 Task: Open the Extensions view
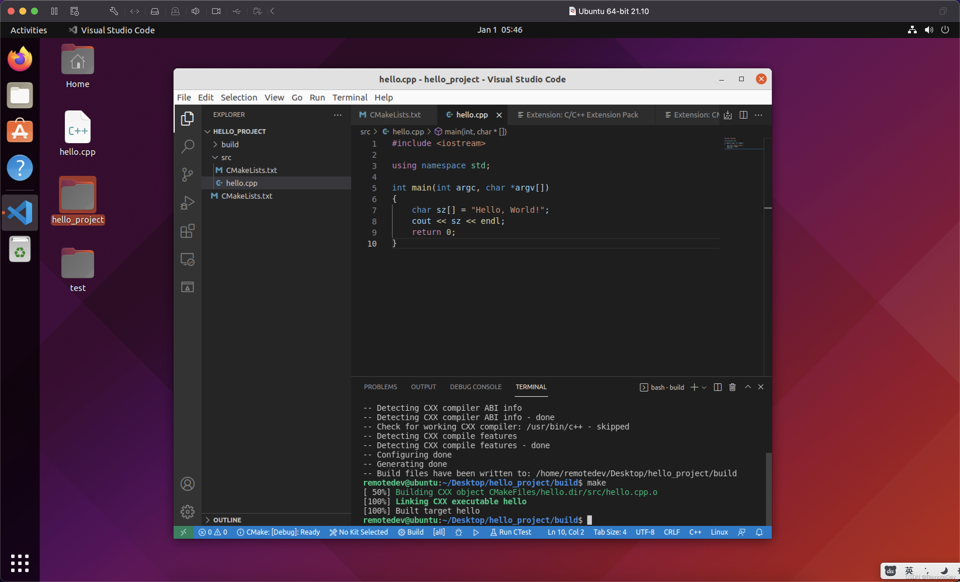pyautogui.click(x=187, y=231)
